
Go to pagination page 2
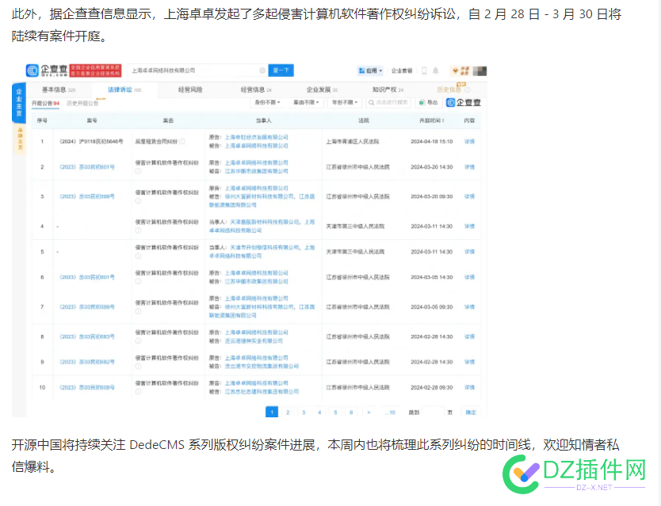click(x=288, y=412)
